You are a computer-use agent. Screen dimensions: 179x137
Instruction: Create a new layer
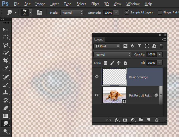pyautogui.click(x=149, y=120)
